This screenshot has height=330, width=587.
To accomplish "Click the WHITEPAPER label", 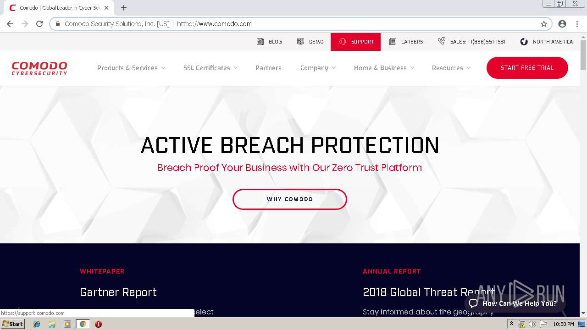I will (102, 271).
